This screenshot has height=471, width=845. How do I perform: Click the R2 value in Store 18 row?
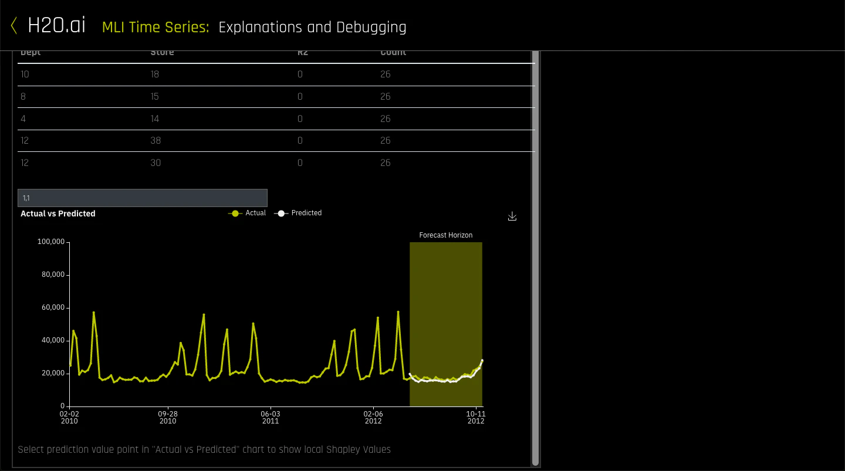pos(300,74)
